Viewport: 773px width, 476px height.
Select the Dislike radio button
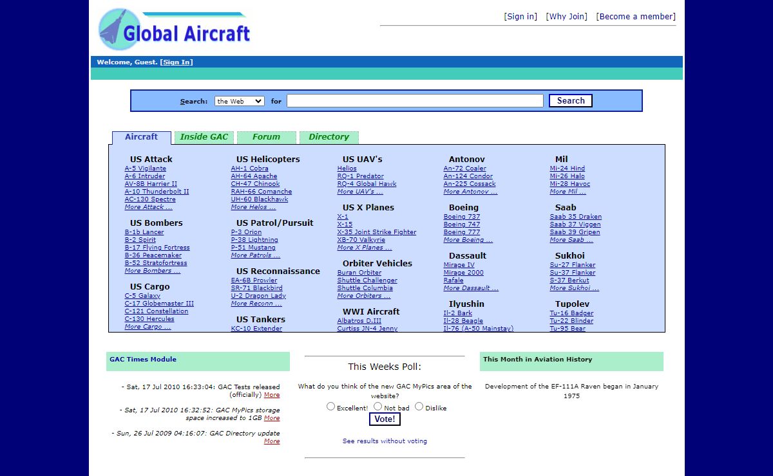(x=419, y=407)
